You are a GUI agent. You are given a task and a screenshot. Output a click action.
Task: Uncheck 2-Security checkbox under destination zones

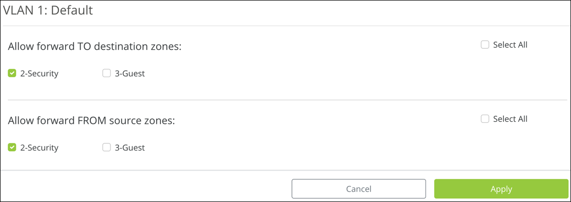12,74
